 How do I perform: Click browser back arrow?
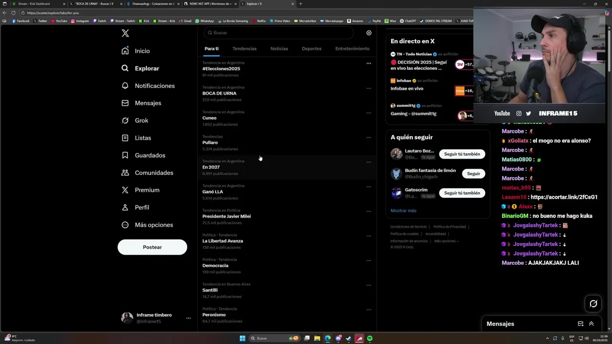[x=5, y=13]
